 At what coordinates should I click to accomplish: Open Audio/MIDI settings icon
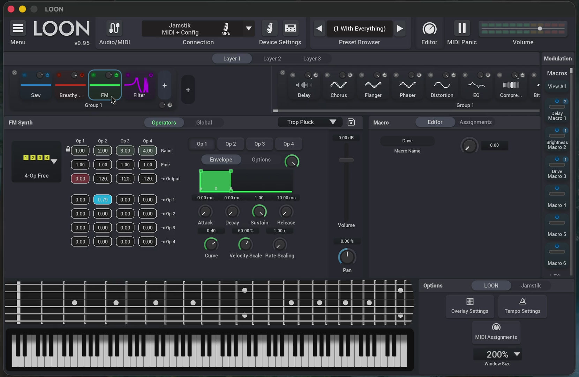click(x=114, y=28)
